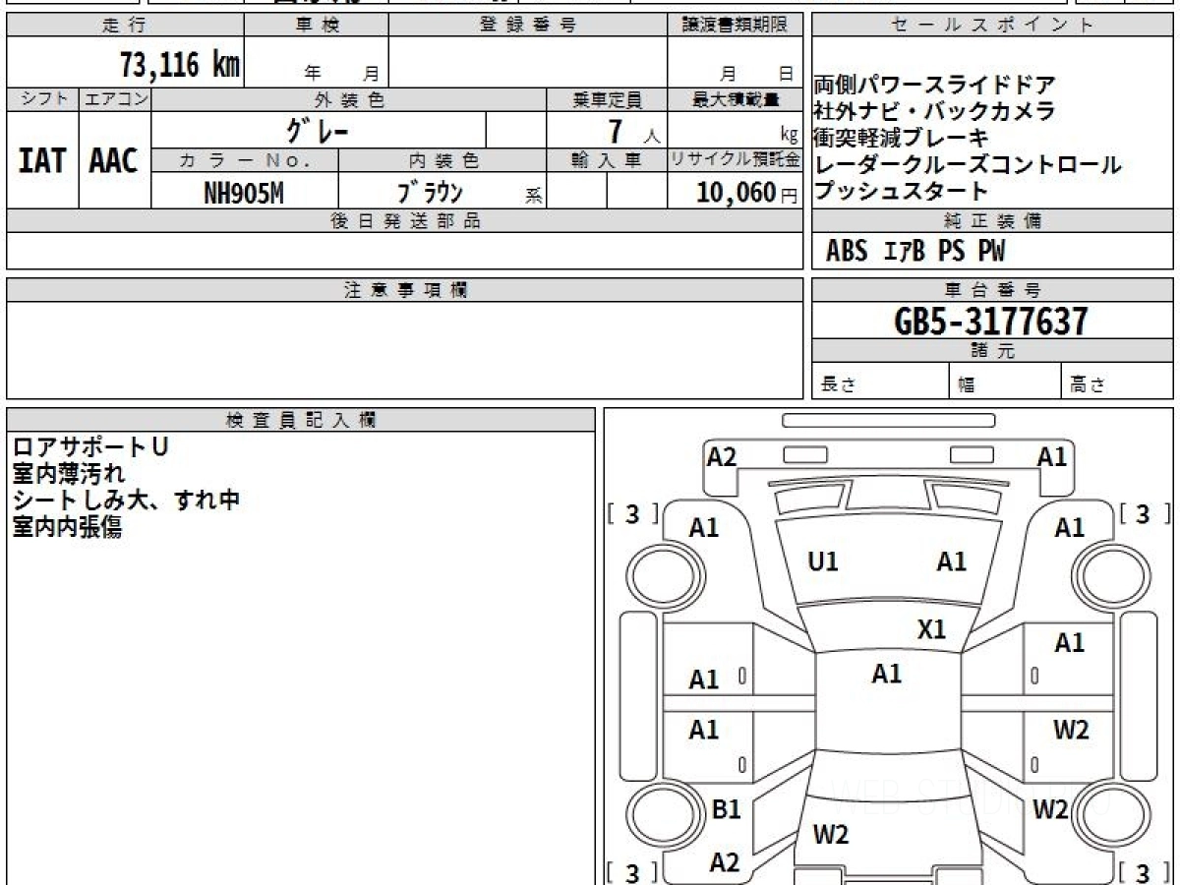
Task: Select the line 社外ナビ・バックカメラ
Action: (x=935, y=111)
